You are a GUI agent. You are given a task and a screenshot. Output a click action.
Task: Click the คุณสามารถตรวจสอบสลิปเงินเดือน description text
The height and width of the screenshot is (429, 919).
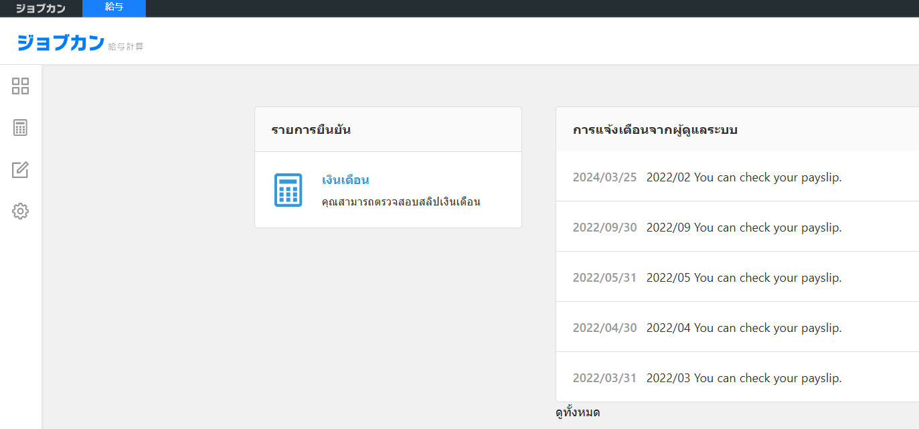click(401, 201)
